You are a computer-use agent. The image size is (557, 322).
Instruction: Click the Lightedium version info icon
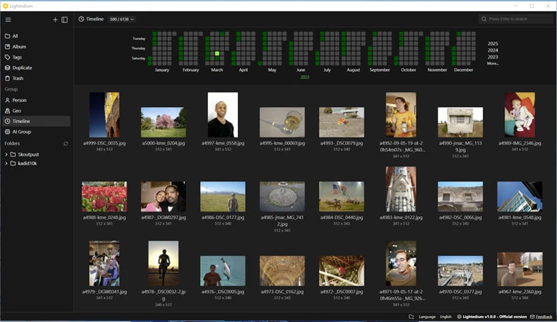(x=459, y=317)
